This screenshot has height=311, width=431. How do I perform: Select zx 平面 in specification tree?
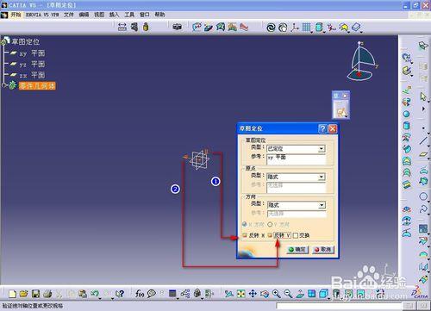(x=32, y=75)
